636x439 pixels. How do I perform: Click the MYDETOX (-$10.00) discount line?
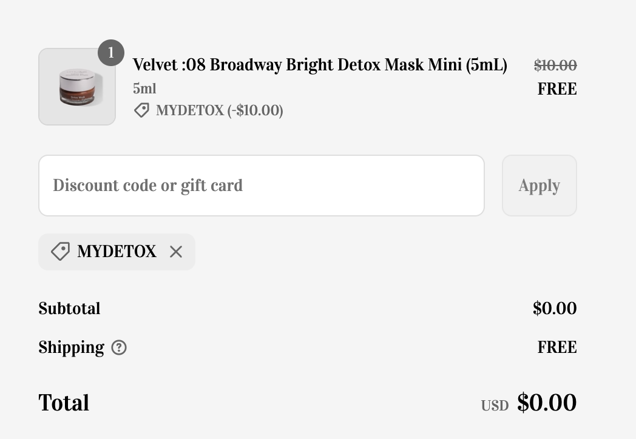(219, 110)
